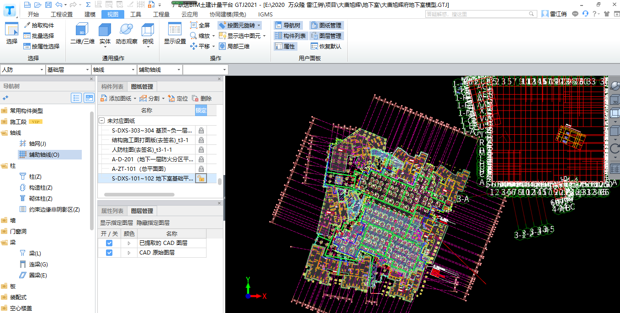Undo the last action
The image size is (620, 313).
point(58,5)
